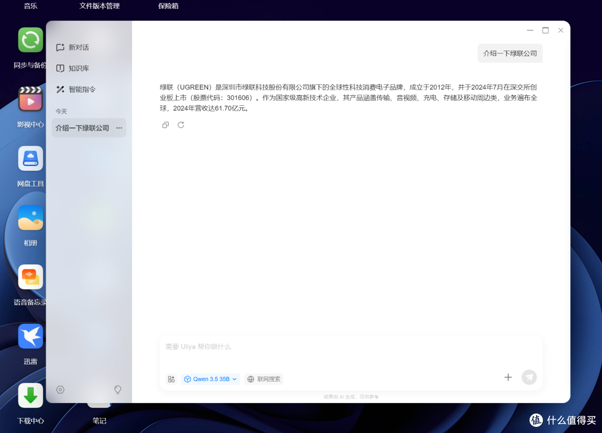Regenerate the response with the refresh icon
602x433 pixels.
pos(181,125)
